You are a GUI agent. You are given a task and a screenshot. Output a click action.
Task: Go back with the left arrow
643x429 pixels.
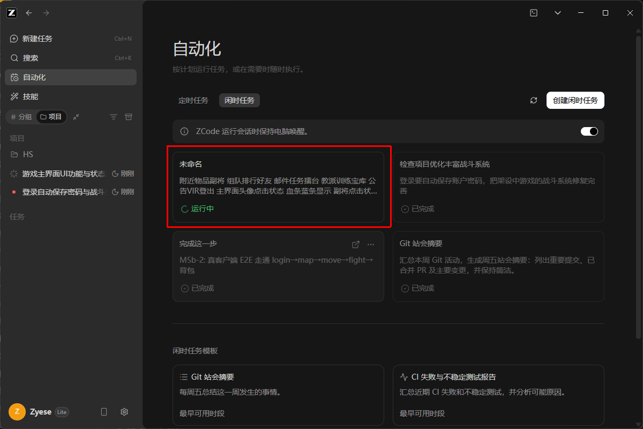[29, 13]
